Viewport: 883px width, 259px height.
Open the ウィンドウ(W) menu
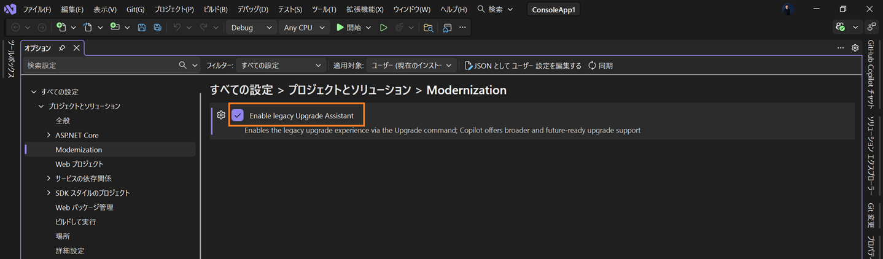411,9
